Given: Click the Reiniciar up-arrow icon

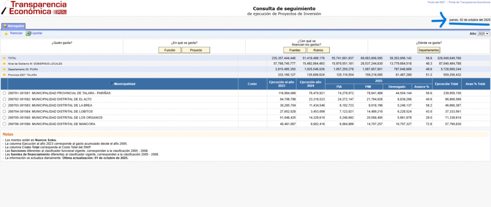Looking at the screenshot, I should coord(6,33).
